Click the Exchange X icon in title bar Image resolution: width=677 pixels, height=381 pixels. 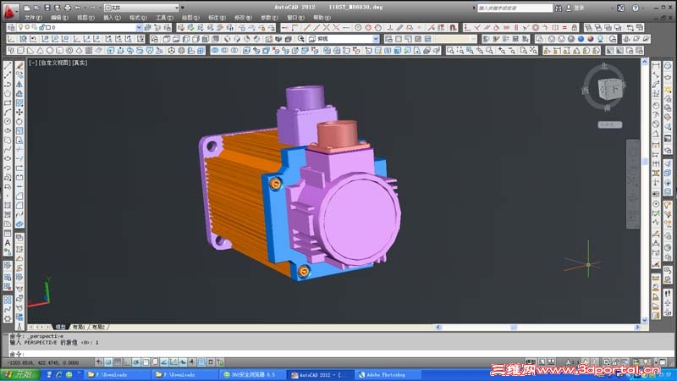(620, 8)
